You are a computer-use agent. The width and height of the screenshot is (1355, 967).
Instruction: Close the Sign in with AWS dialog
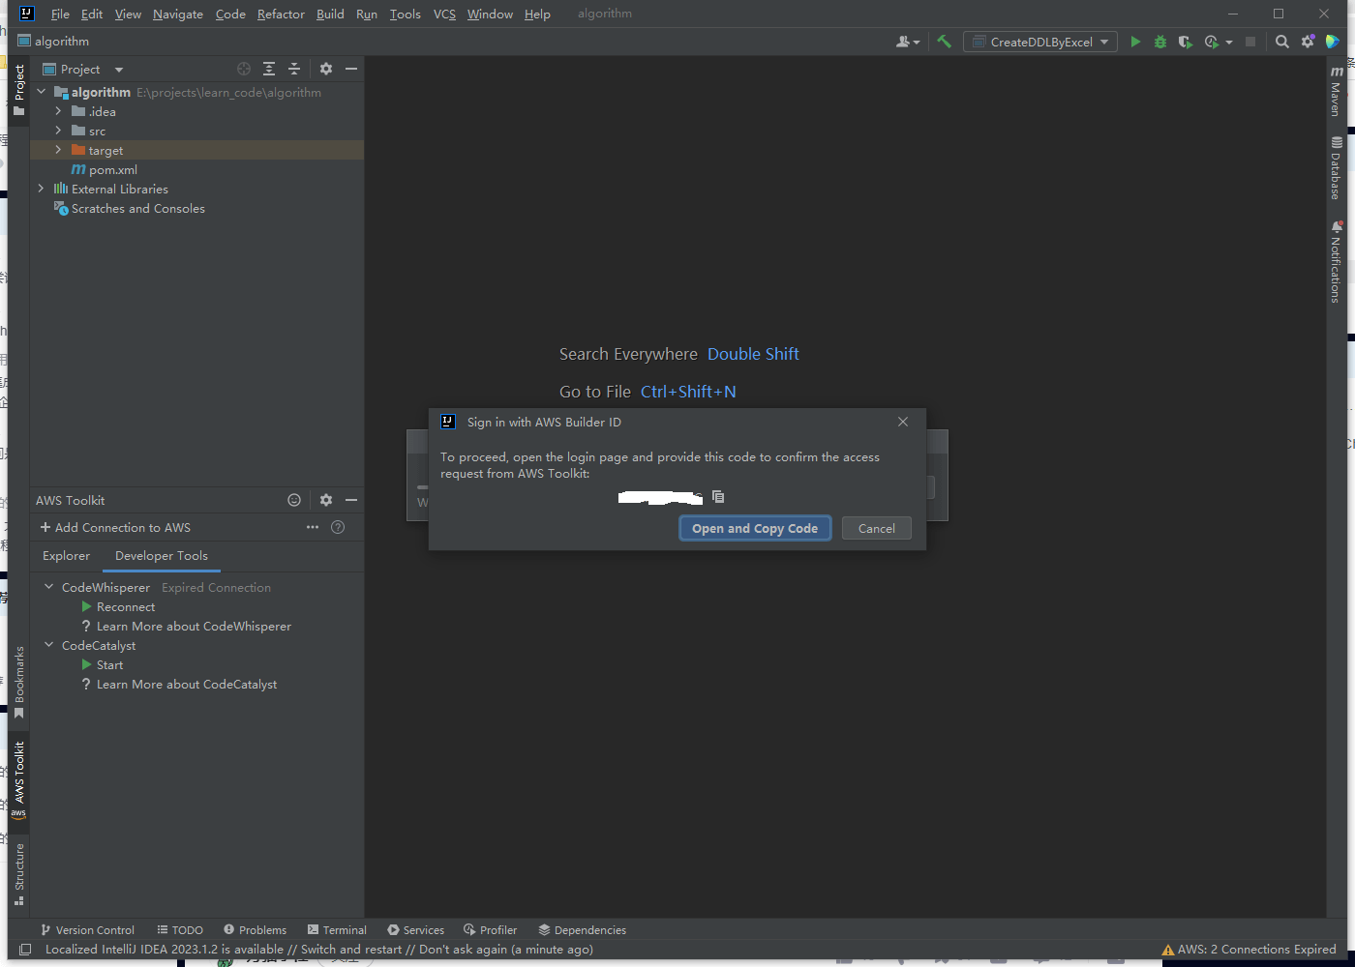coord(903,422)
